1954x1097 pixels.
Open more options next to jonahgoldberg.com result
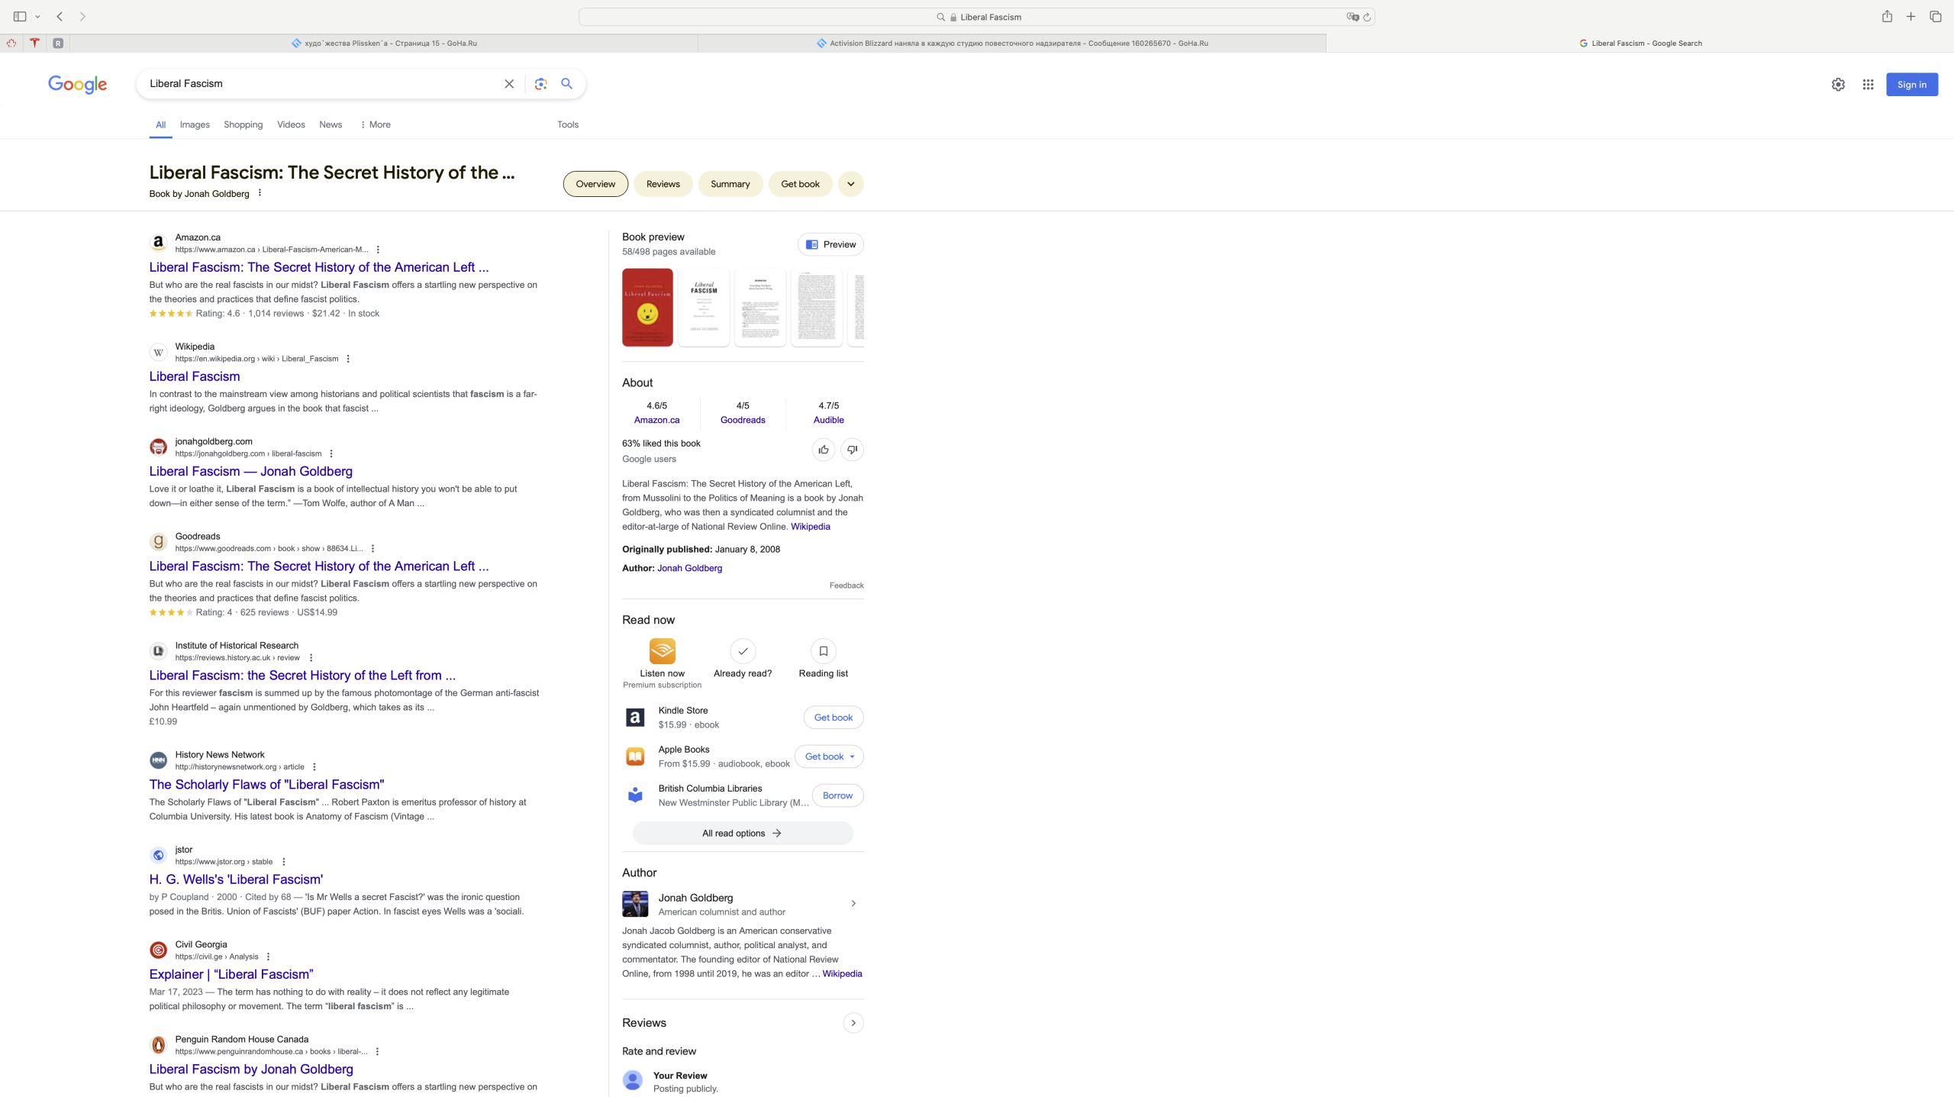[331, 453]
